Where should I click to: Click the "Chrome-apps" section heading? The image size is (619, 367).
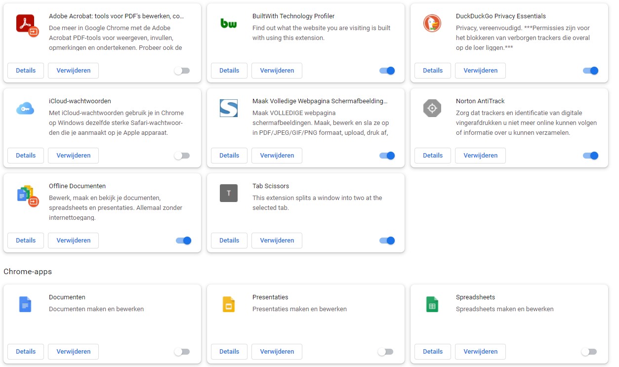[28, 272]
